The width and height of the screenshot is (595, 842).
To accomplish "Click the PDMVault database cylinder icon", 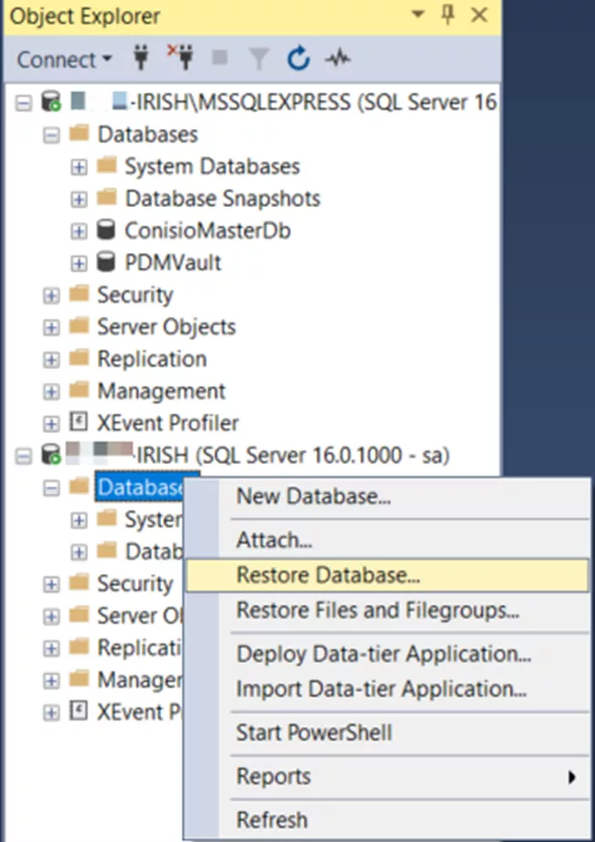I will coord(107,262).
